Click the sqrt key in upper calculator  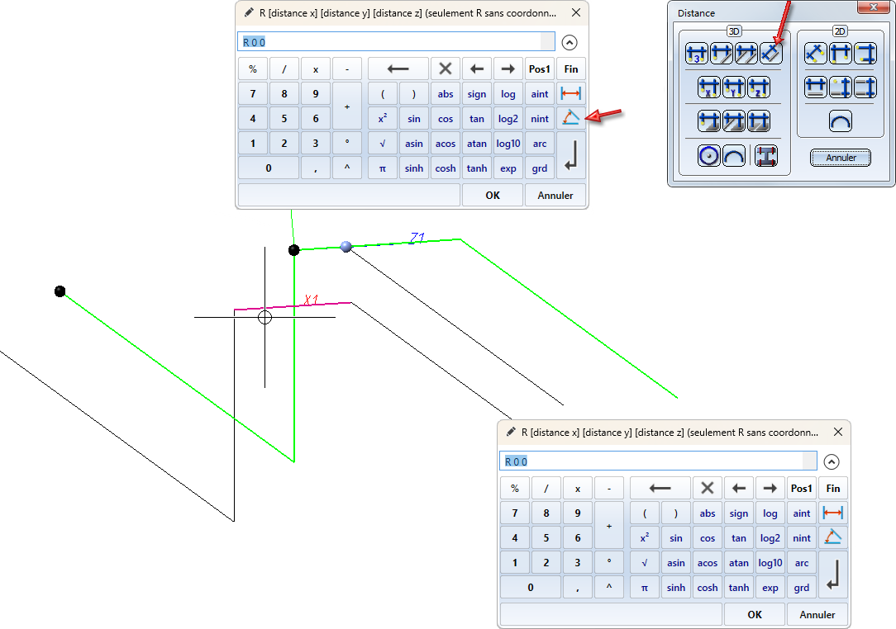pyautogui.click(x=382, y=144)
